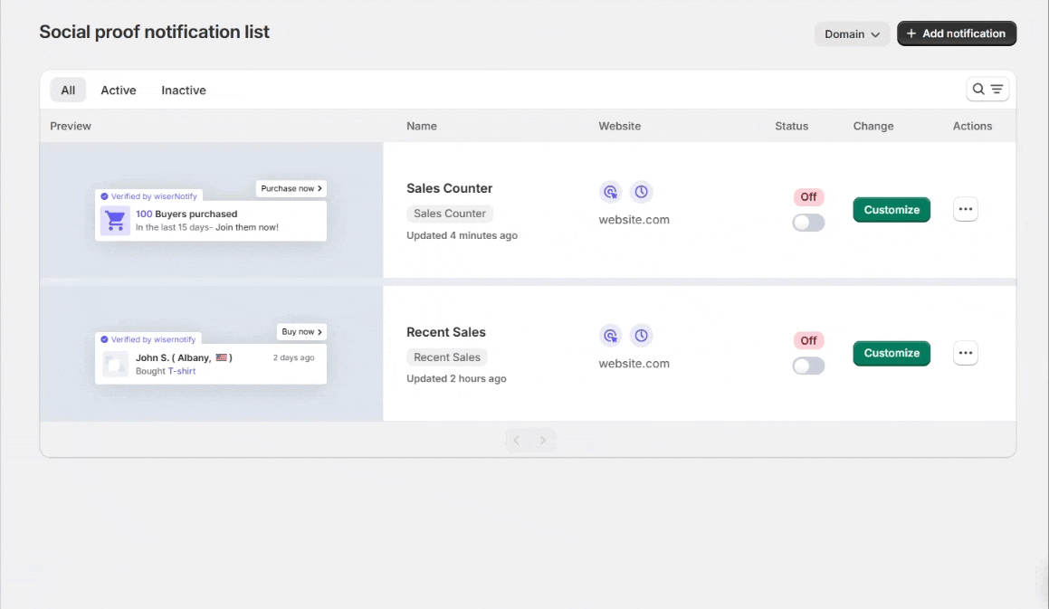Expand the Domain dropdown
Image resolution: width=1049 pixels, height=609 pixels.
[x=852, y=34]
